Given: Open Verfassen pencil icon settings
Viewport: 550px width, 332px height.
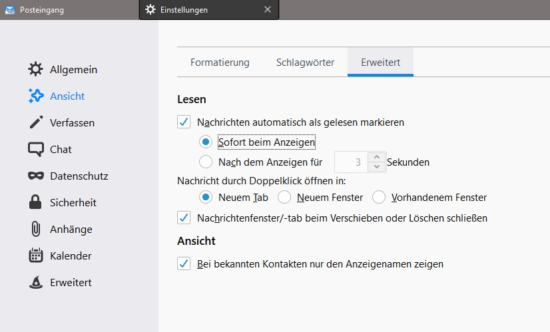Looking at the screenshot, I should coord(36,122).
